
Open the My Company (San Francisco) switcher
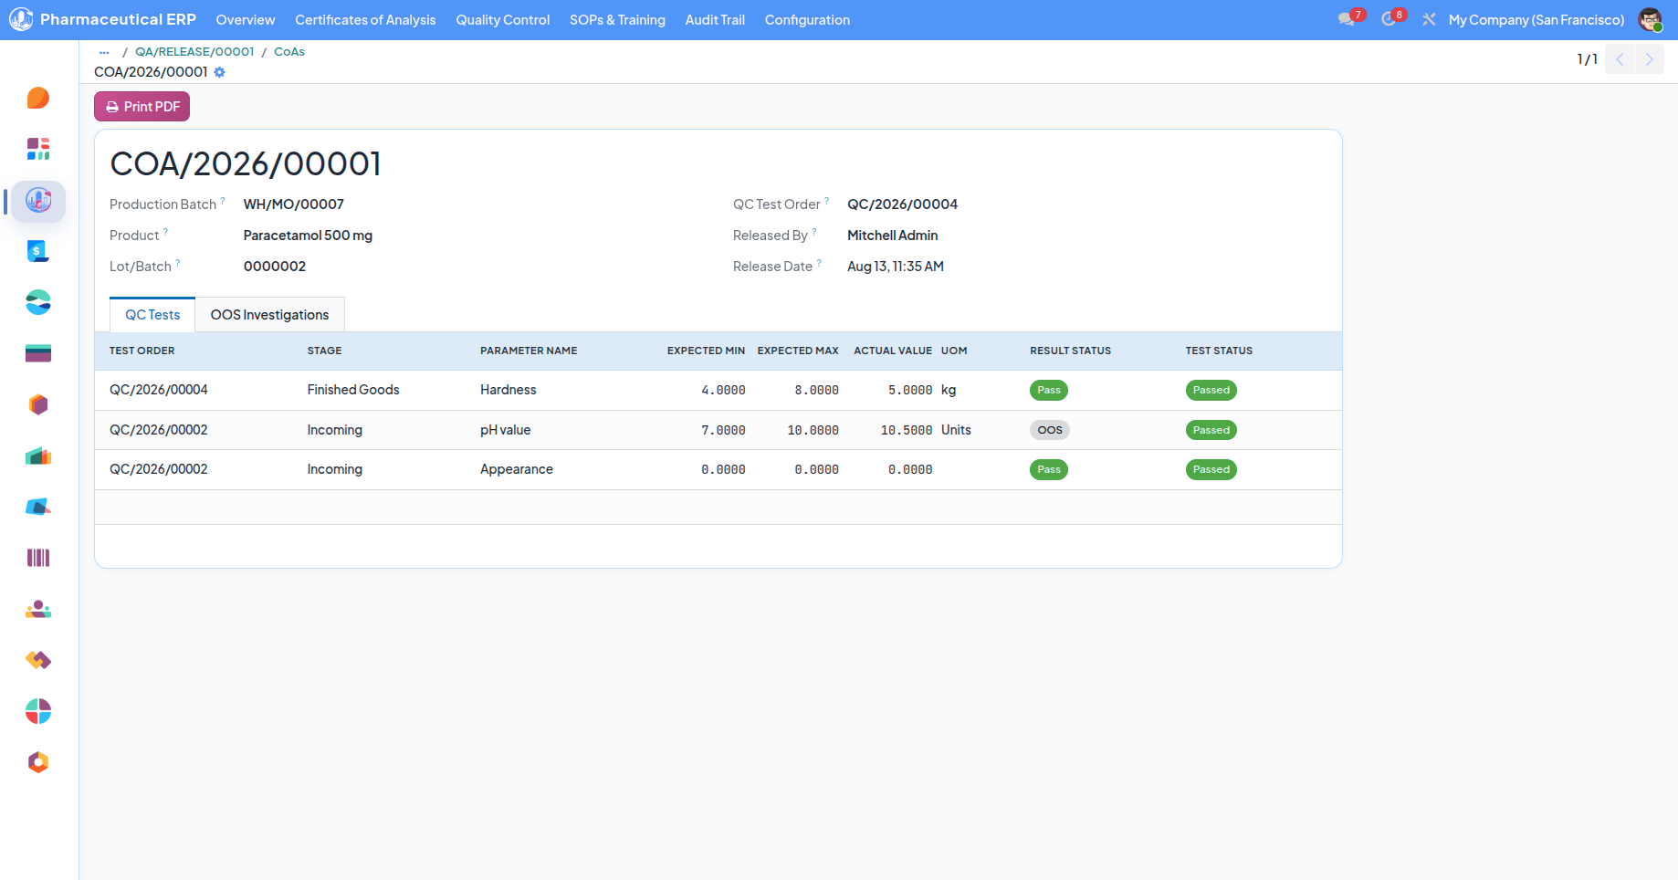(1536, 20)
